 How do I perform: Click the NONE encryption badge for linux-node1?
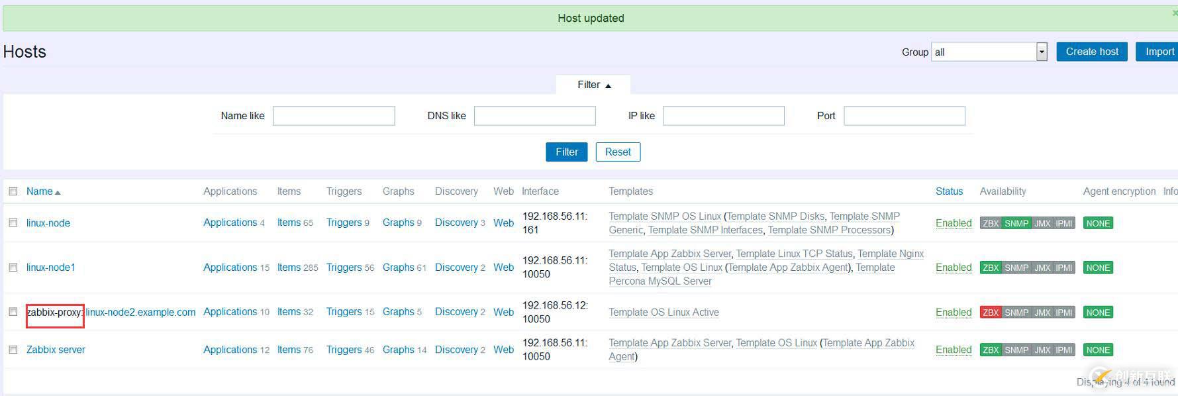(1098, 268)
